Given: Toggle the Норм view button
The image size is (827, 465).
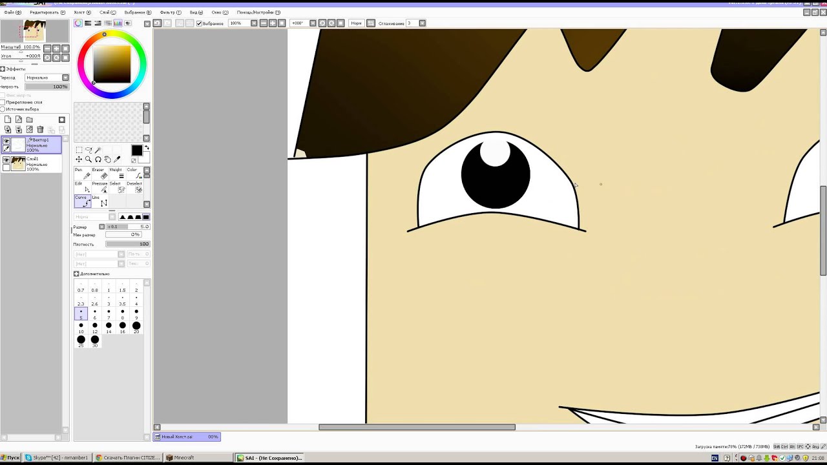Looking at the screenshot, I should (356, 23).
